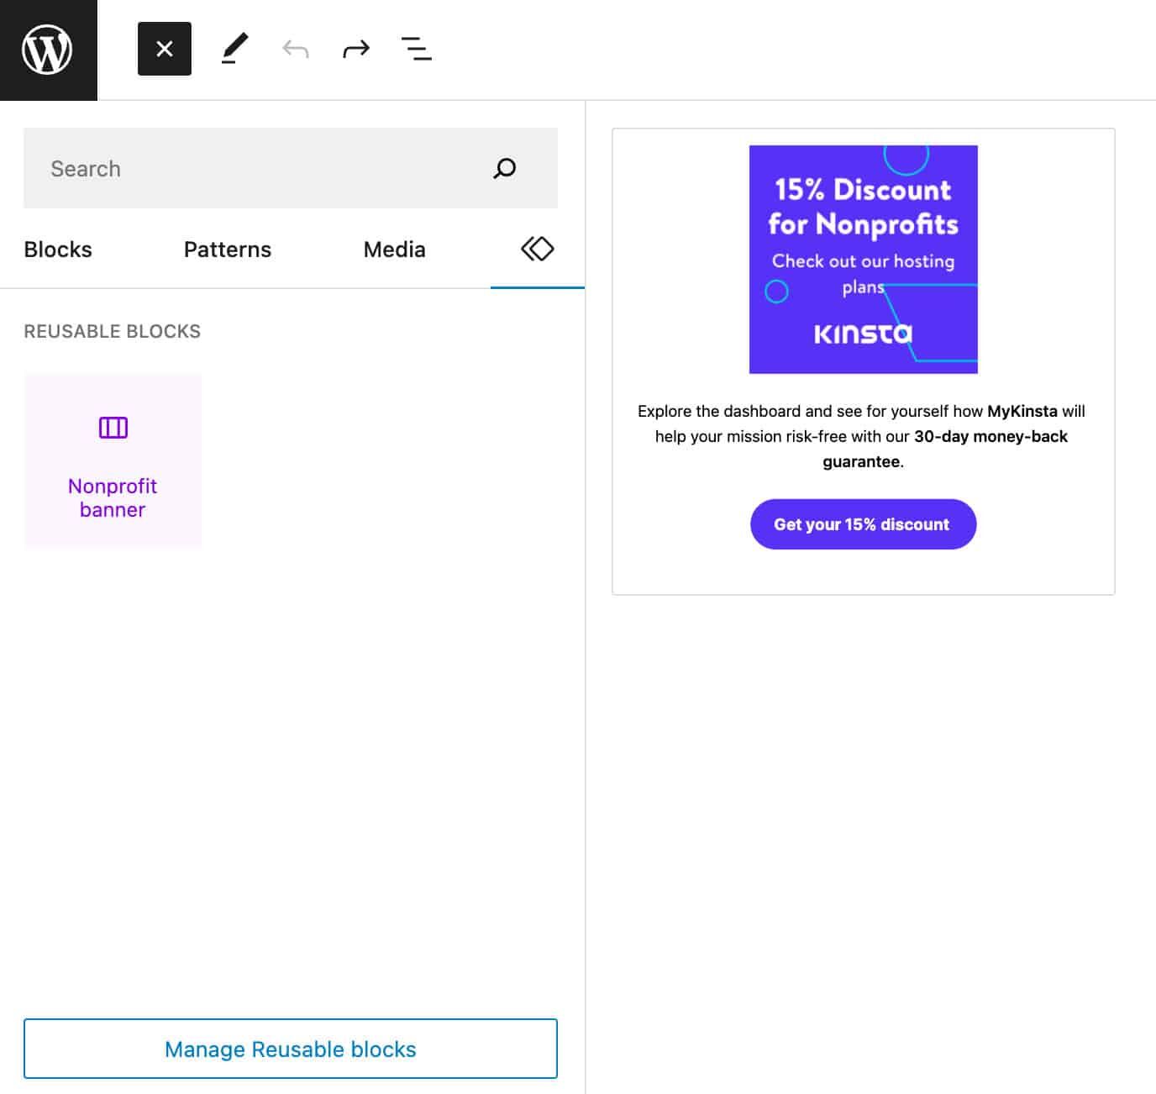
Task: Switch to the Patterns tab
Action: point(228,250)
